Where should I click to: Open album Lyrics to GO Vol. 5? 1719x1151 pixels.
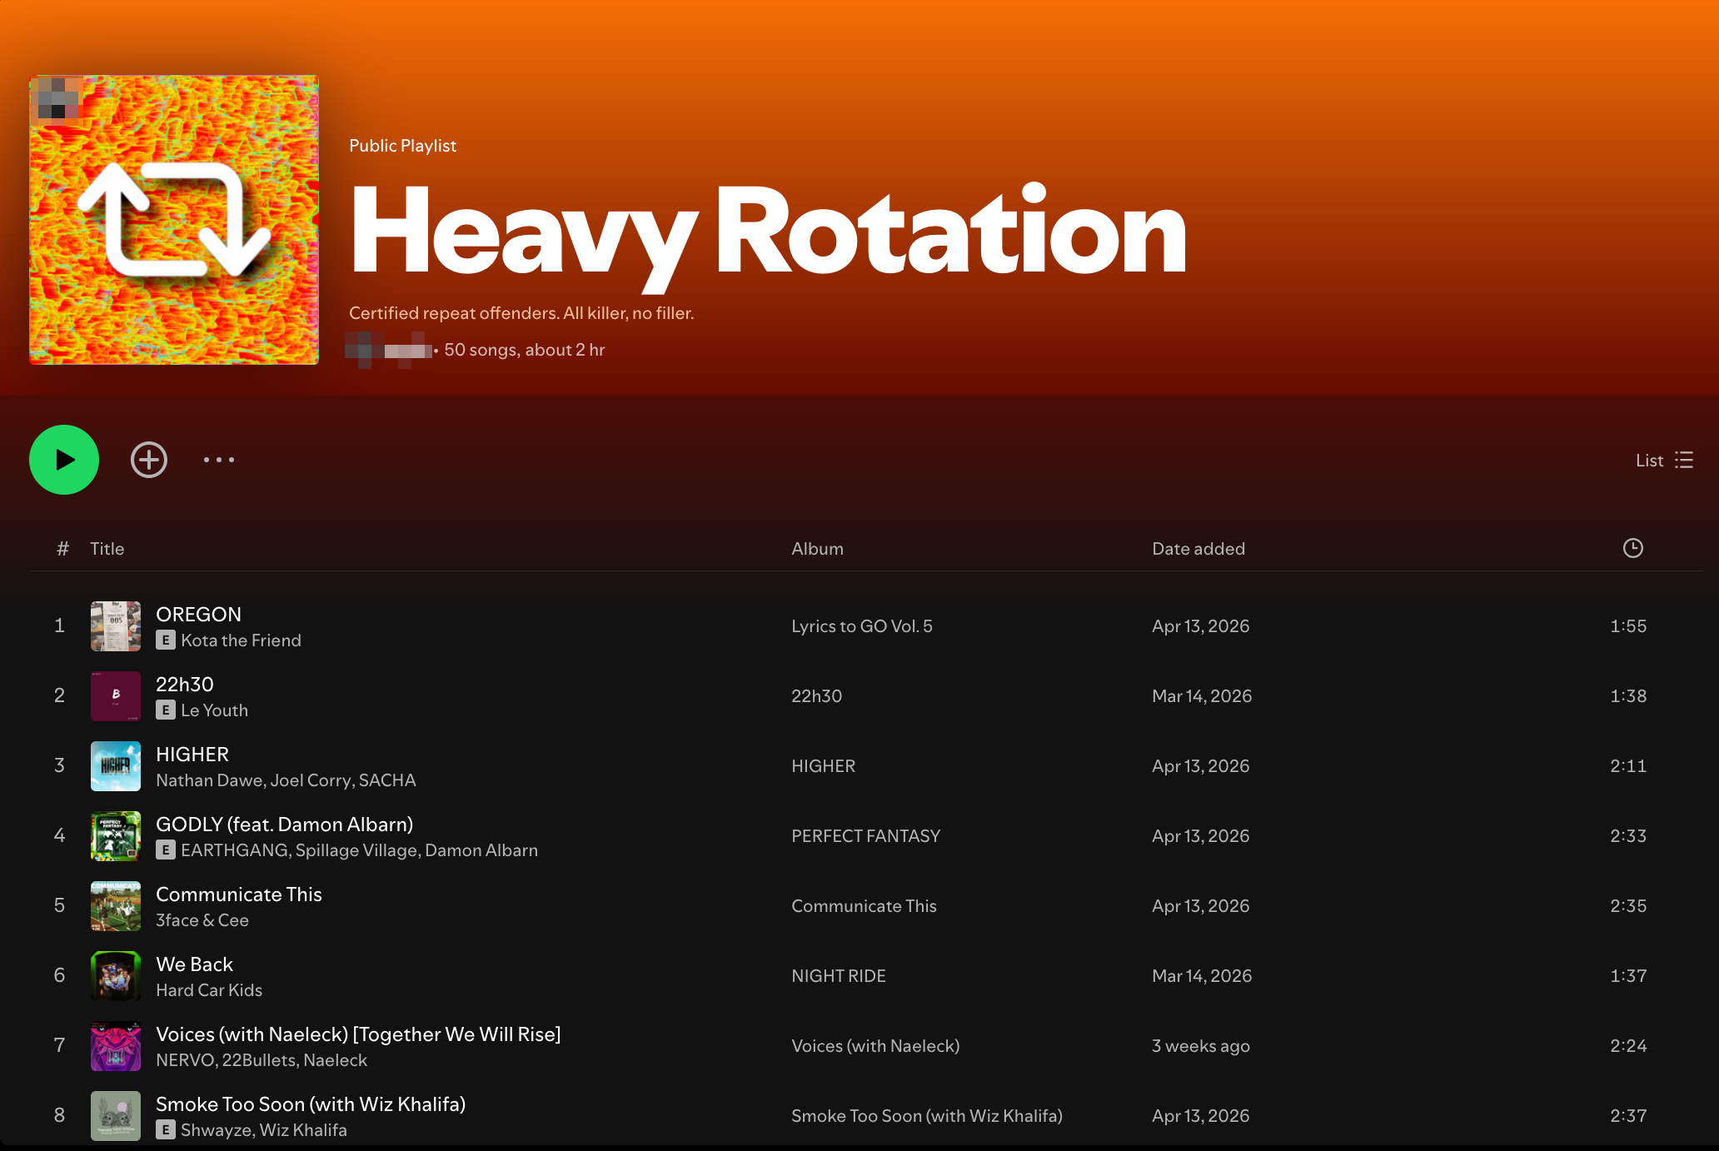[x=862, y=626]
